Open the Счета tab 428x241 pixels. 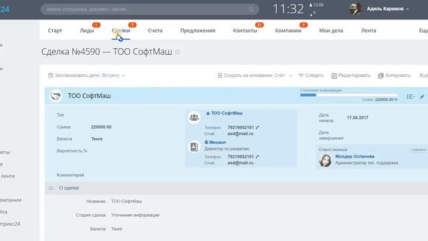[155, 31]
